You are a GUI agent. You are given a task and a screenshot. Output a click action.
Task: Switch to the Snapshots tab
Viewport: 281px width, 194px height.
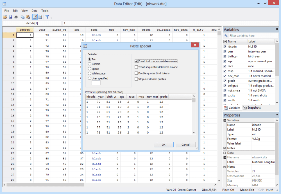point(252,108)
